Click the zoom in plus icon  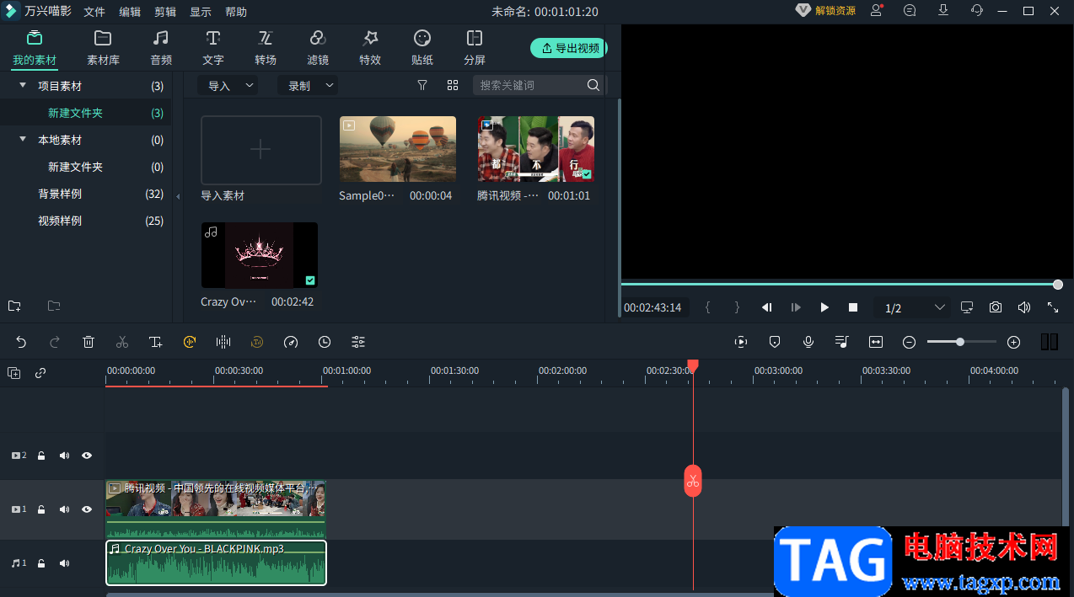tap(1014, 342)
